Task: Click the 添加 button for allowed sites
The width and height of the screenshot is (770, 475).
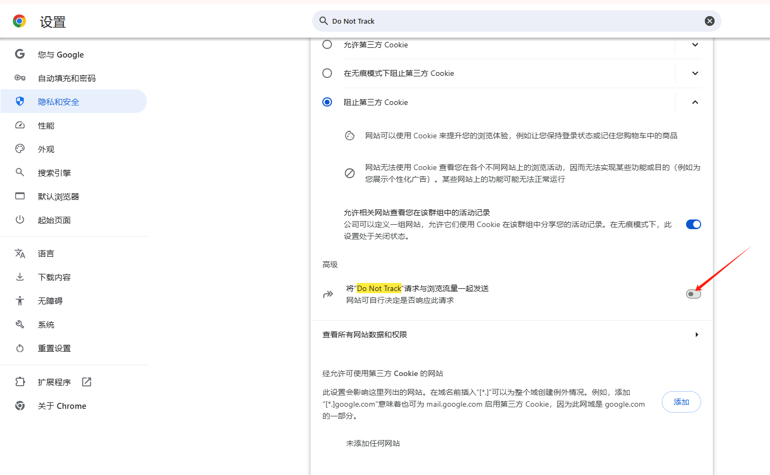Action: 681,402
